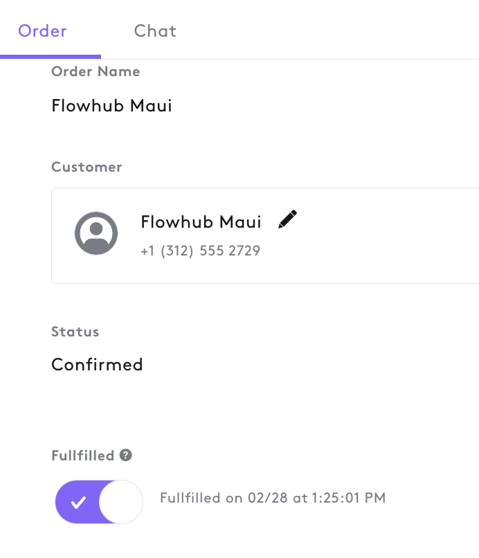The image size is (479, 558).
Task: Select the Order tab
Action: point(42,31)
